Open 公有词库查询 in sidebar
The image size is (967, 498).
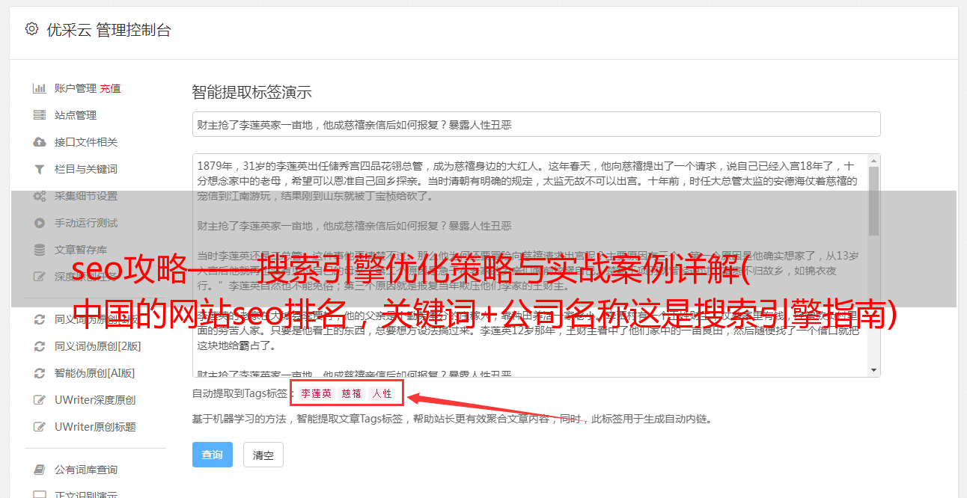(86, 470)
